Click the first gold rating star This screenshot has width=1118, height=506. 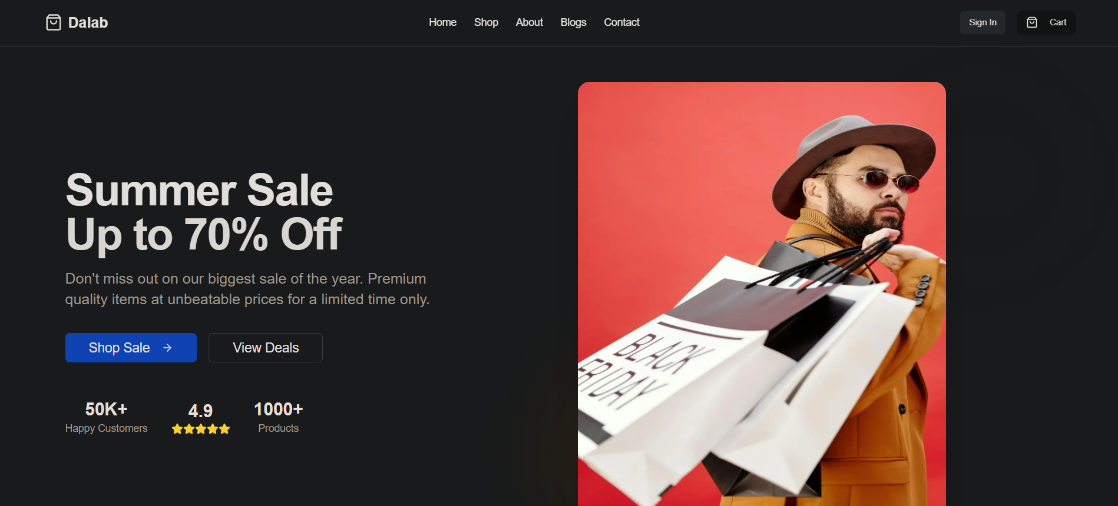(177, 429)
